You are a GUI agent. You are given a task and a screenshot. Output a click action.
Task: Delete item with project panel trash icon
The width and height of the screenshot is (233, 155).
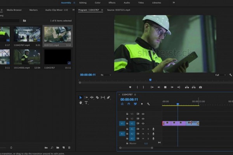click(x=69, y=148)
